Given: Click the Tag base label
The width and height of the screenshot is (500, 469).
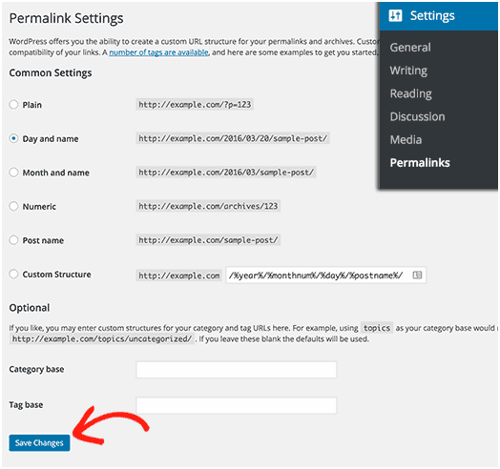Looking at the screenshot, I should pyautogui.click(x=26, y=405).
